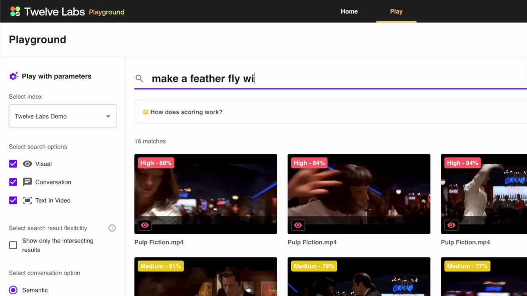
Task: Click the eye badge on the 88% result
Action: point(144,225)
